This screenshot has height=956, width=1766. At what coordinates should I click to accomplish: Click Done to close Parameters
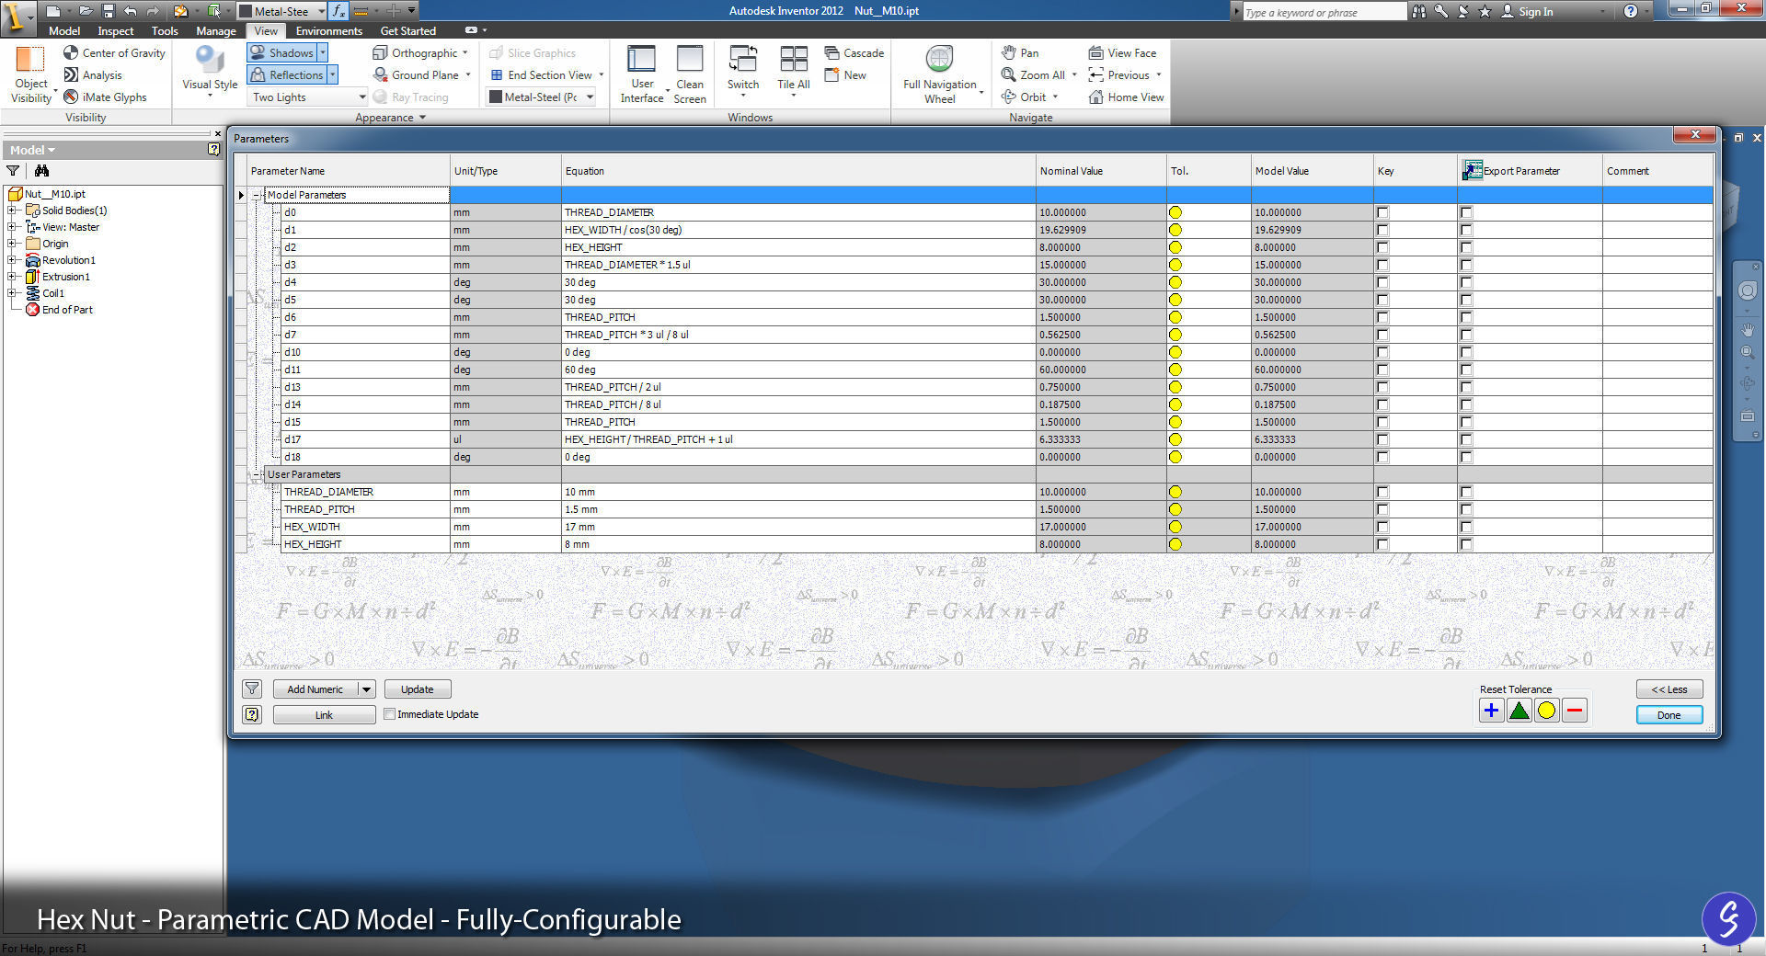pos(1669,715)
